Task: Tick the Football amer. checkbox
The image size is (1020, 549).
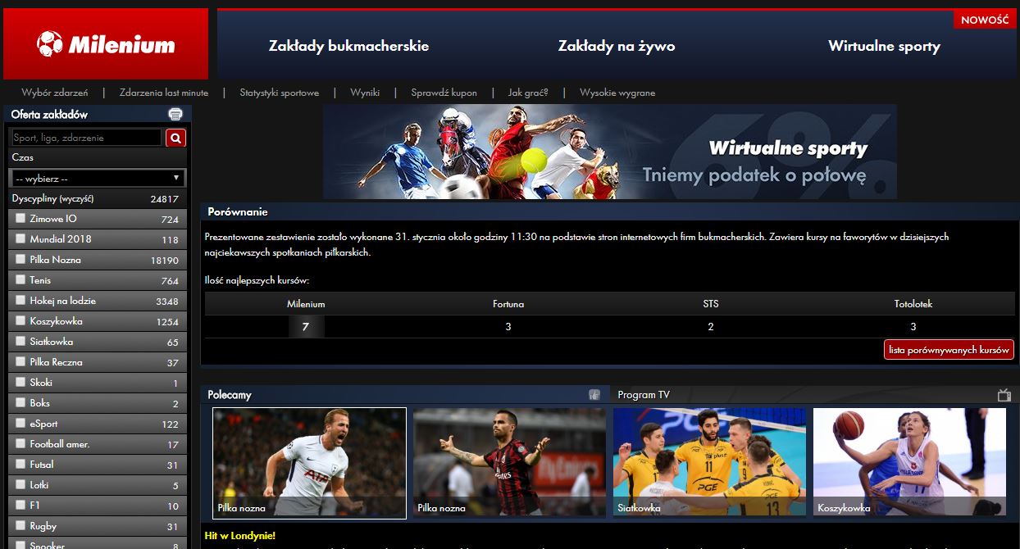Action: [20, 444]
